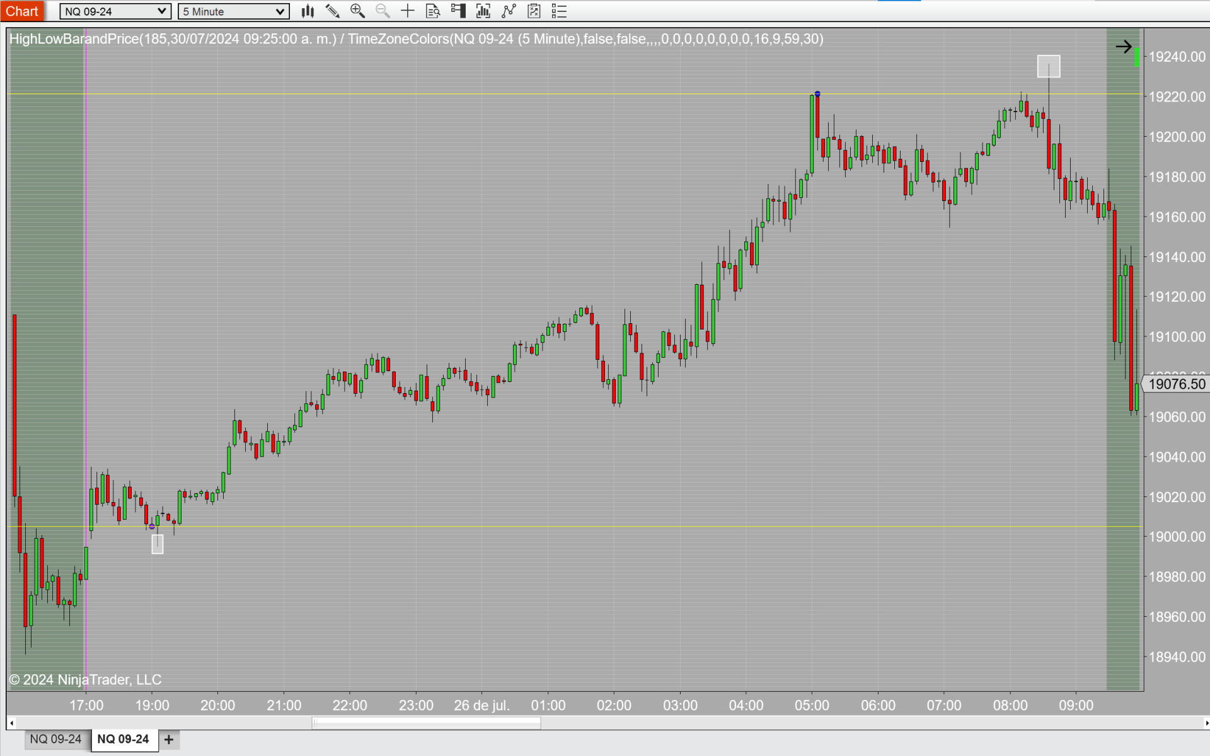The width and height of the screenshot is (1210, 756).
Task: Switch to the first NQ 09-24 tab
Action: pyautogui.click(x=55, y=739)
